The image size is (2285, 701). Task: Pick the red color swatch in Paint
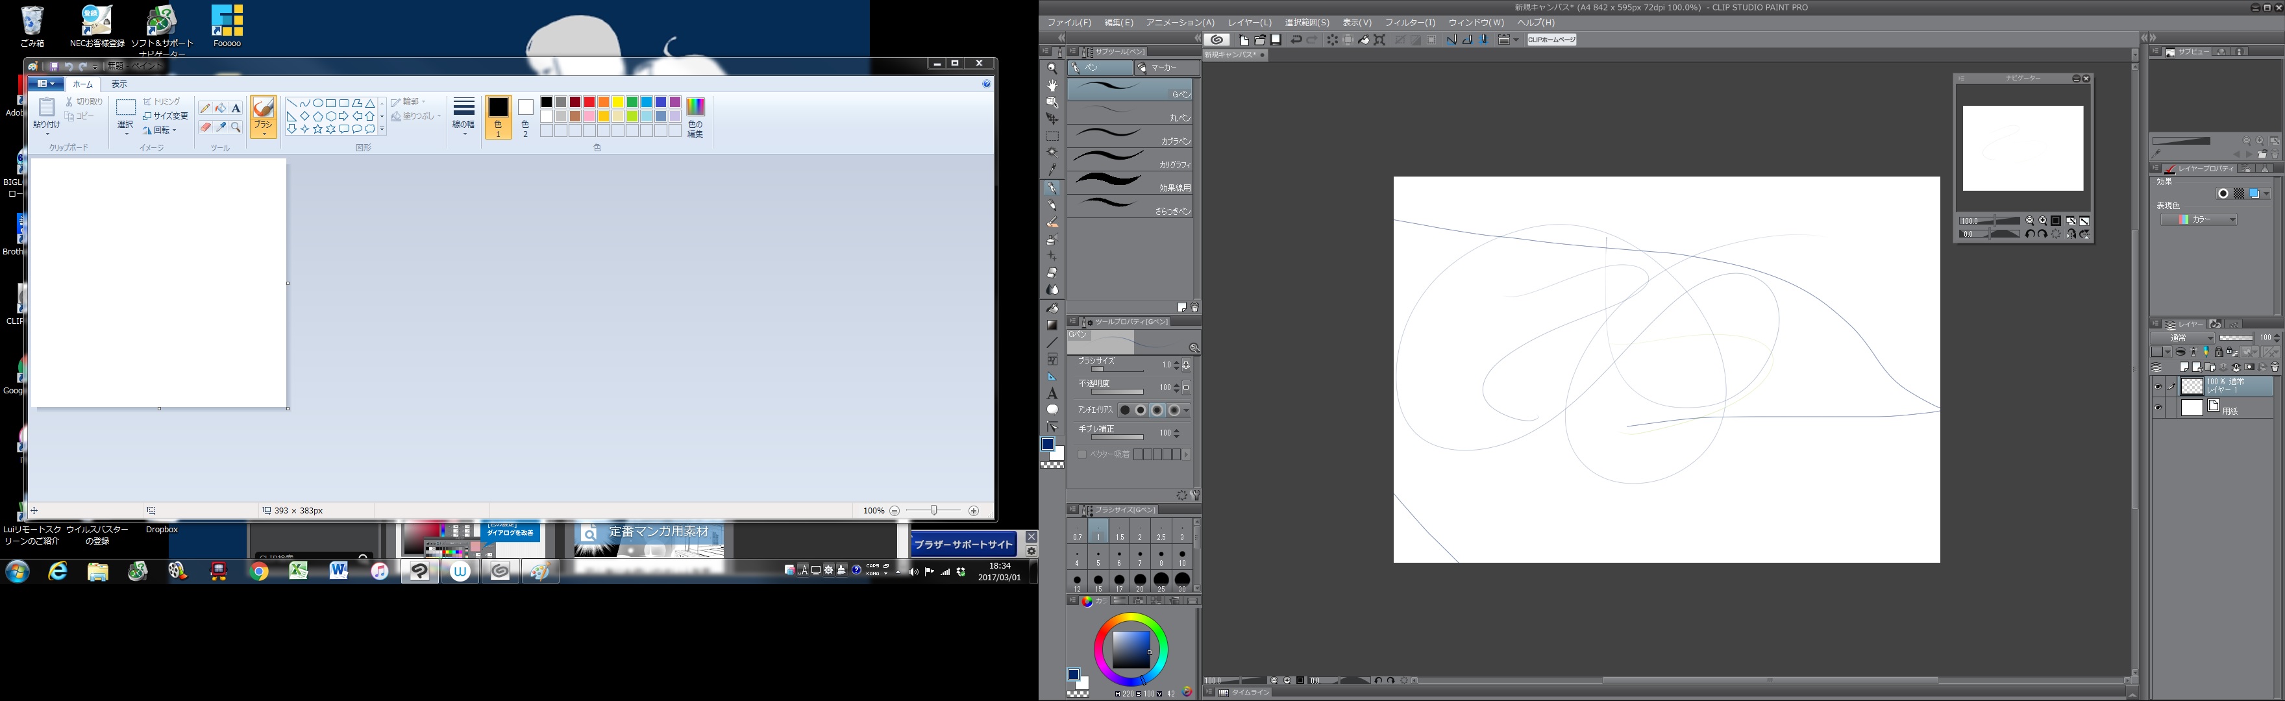[x=590, y=102]
